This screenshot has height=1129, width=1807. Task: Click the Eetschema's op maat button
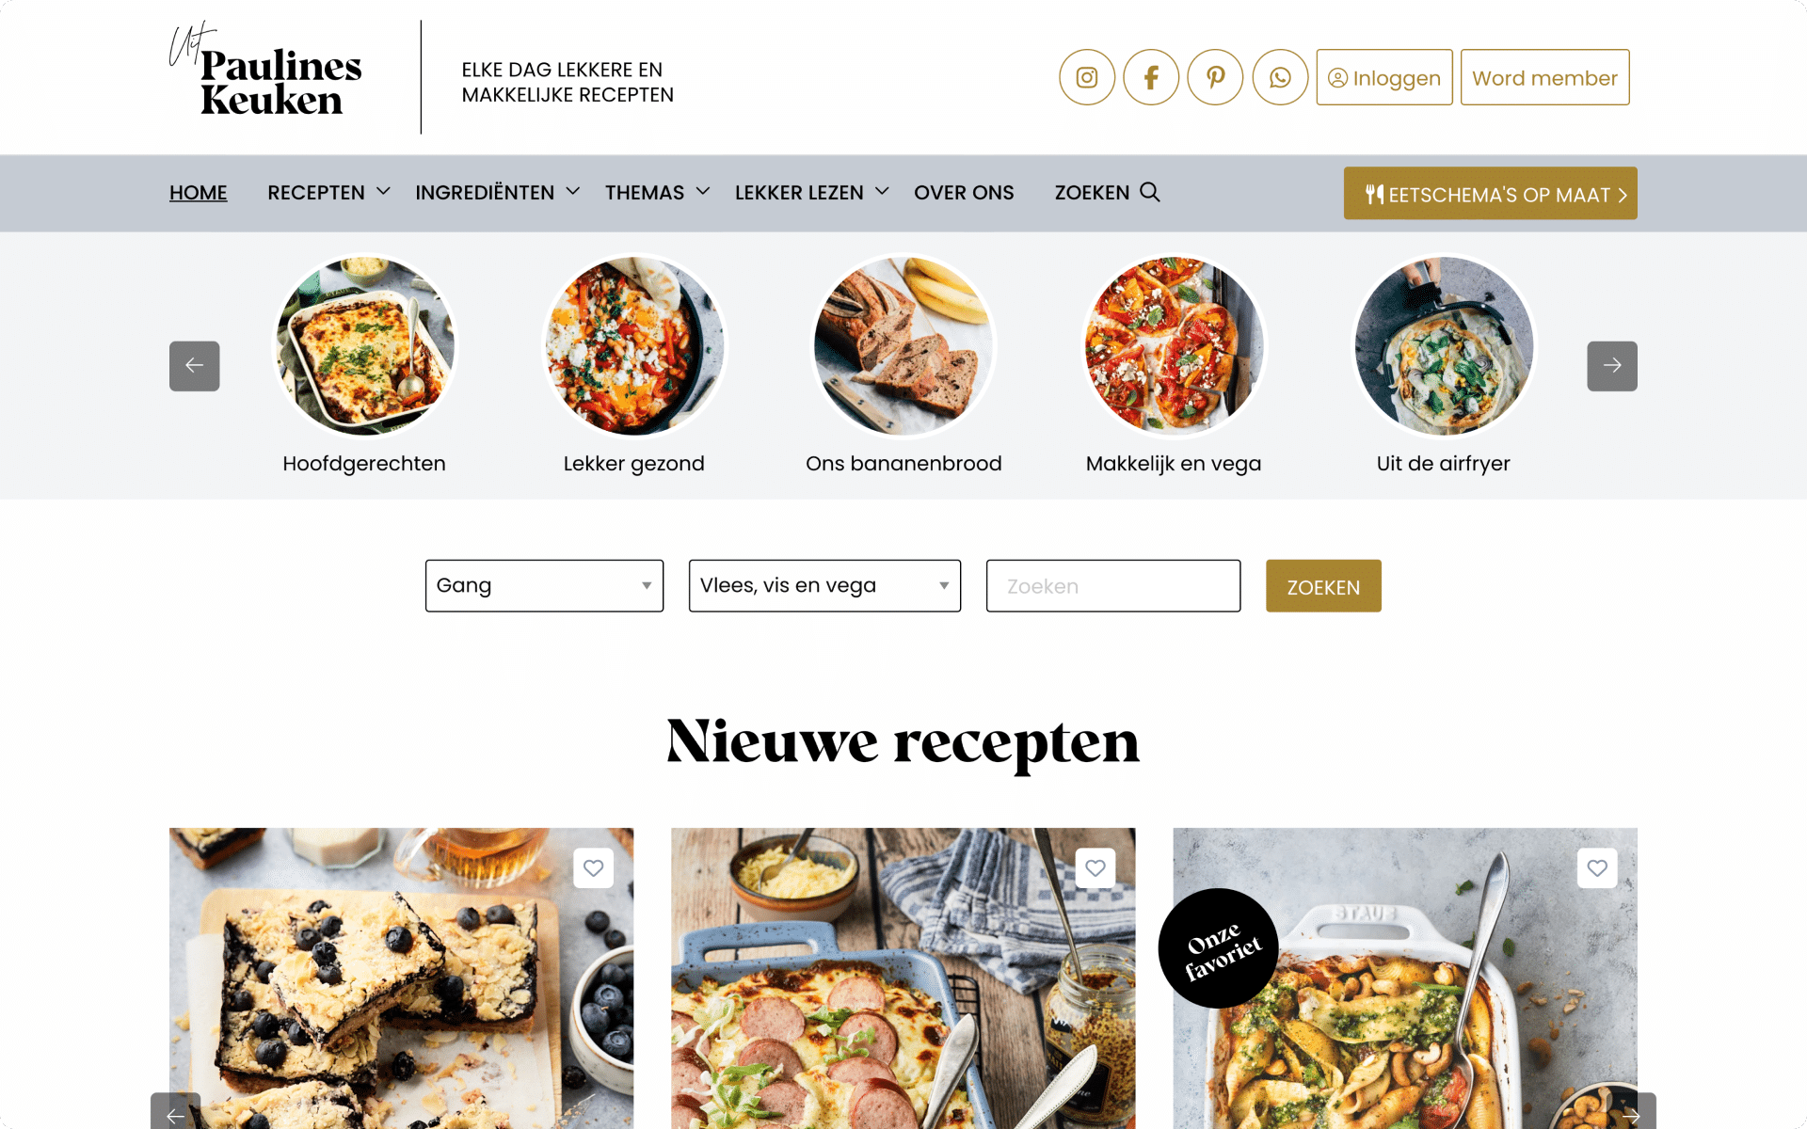[x=1491, y=194]
